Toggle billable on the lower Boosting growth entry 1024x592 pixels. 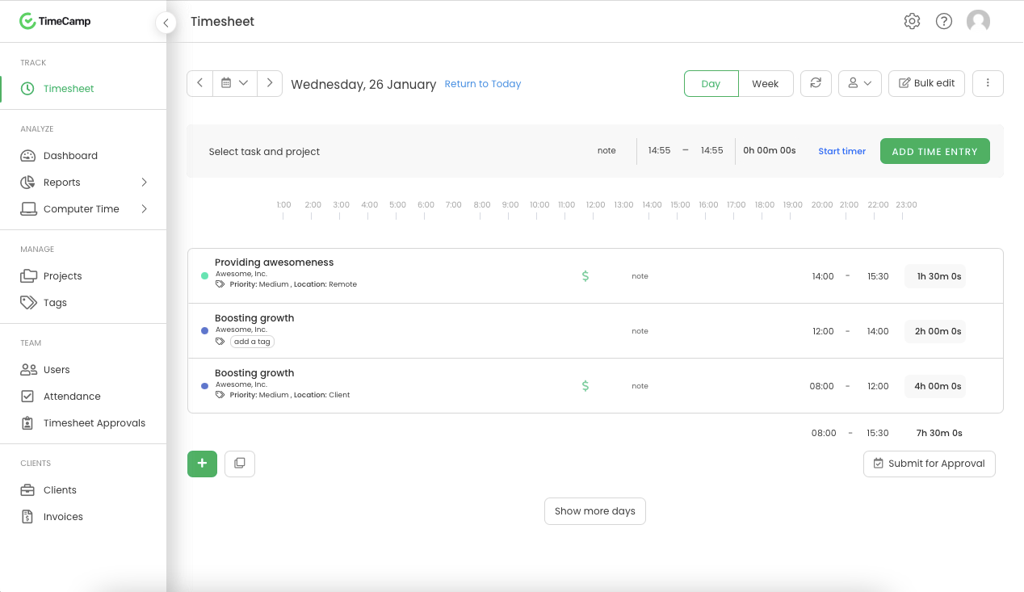pos(585,385)
